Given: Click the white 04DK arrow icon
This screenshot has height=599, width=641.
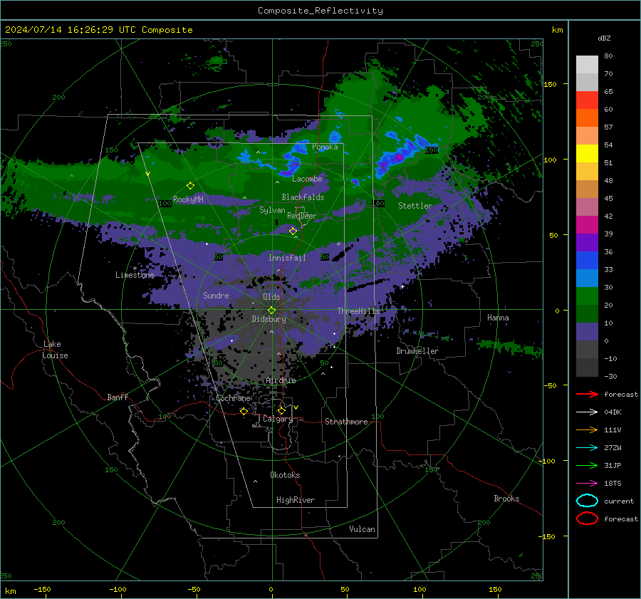Looking at the screenshot, I should pyautogui.click(x=587, y=412).
